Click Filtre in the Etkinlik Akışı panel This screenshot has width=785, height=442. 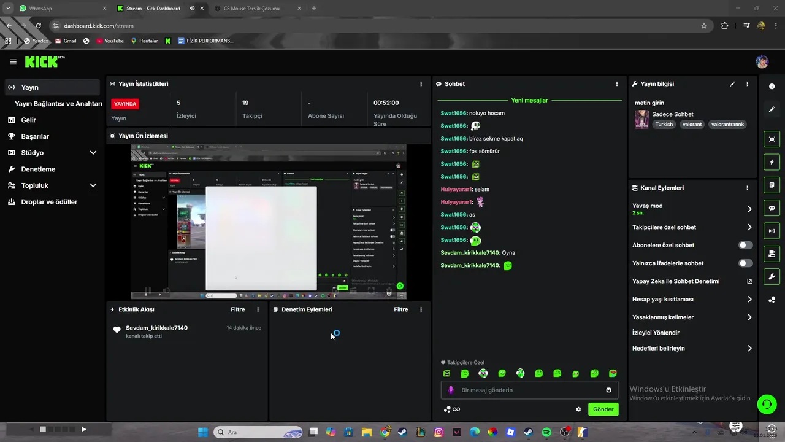(x=238, y=309)
